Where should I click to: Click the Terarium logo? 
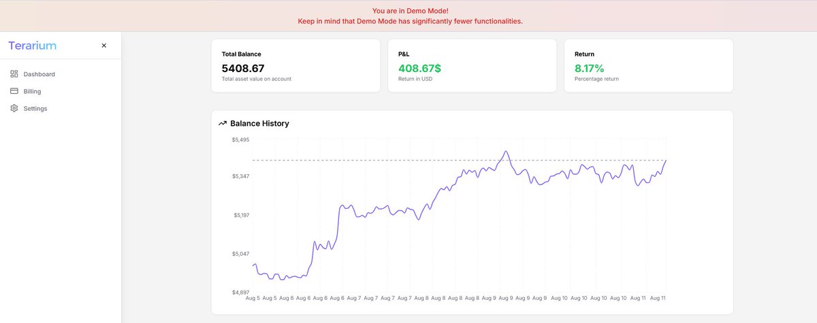(32, 46)
